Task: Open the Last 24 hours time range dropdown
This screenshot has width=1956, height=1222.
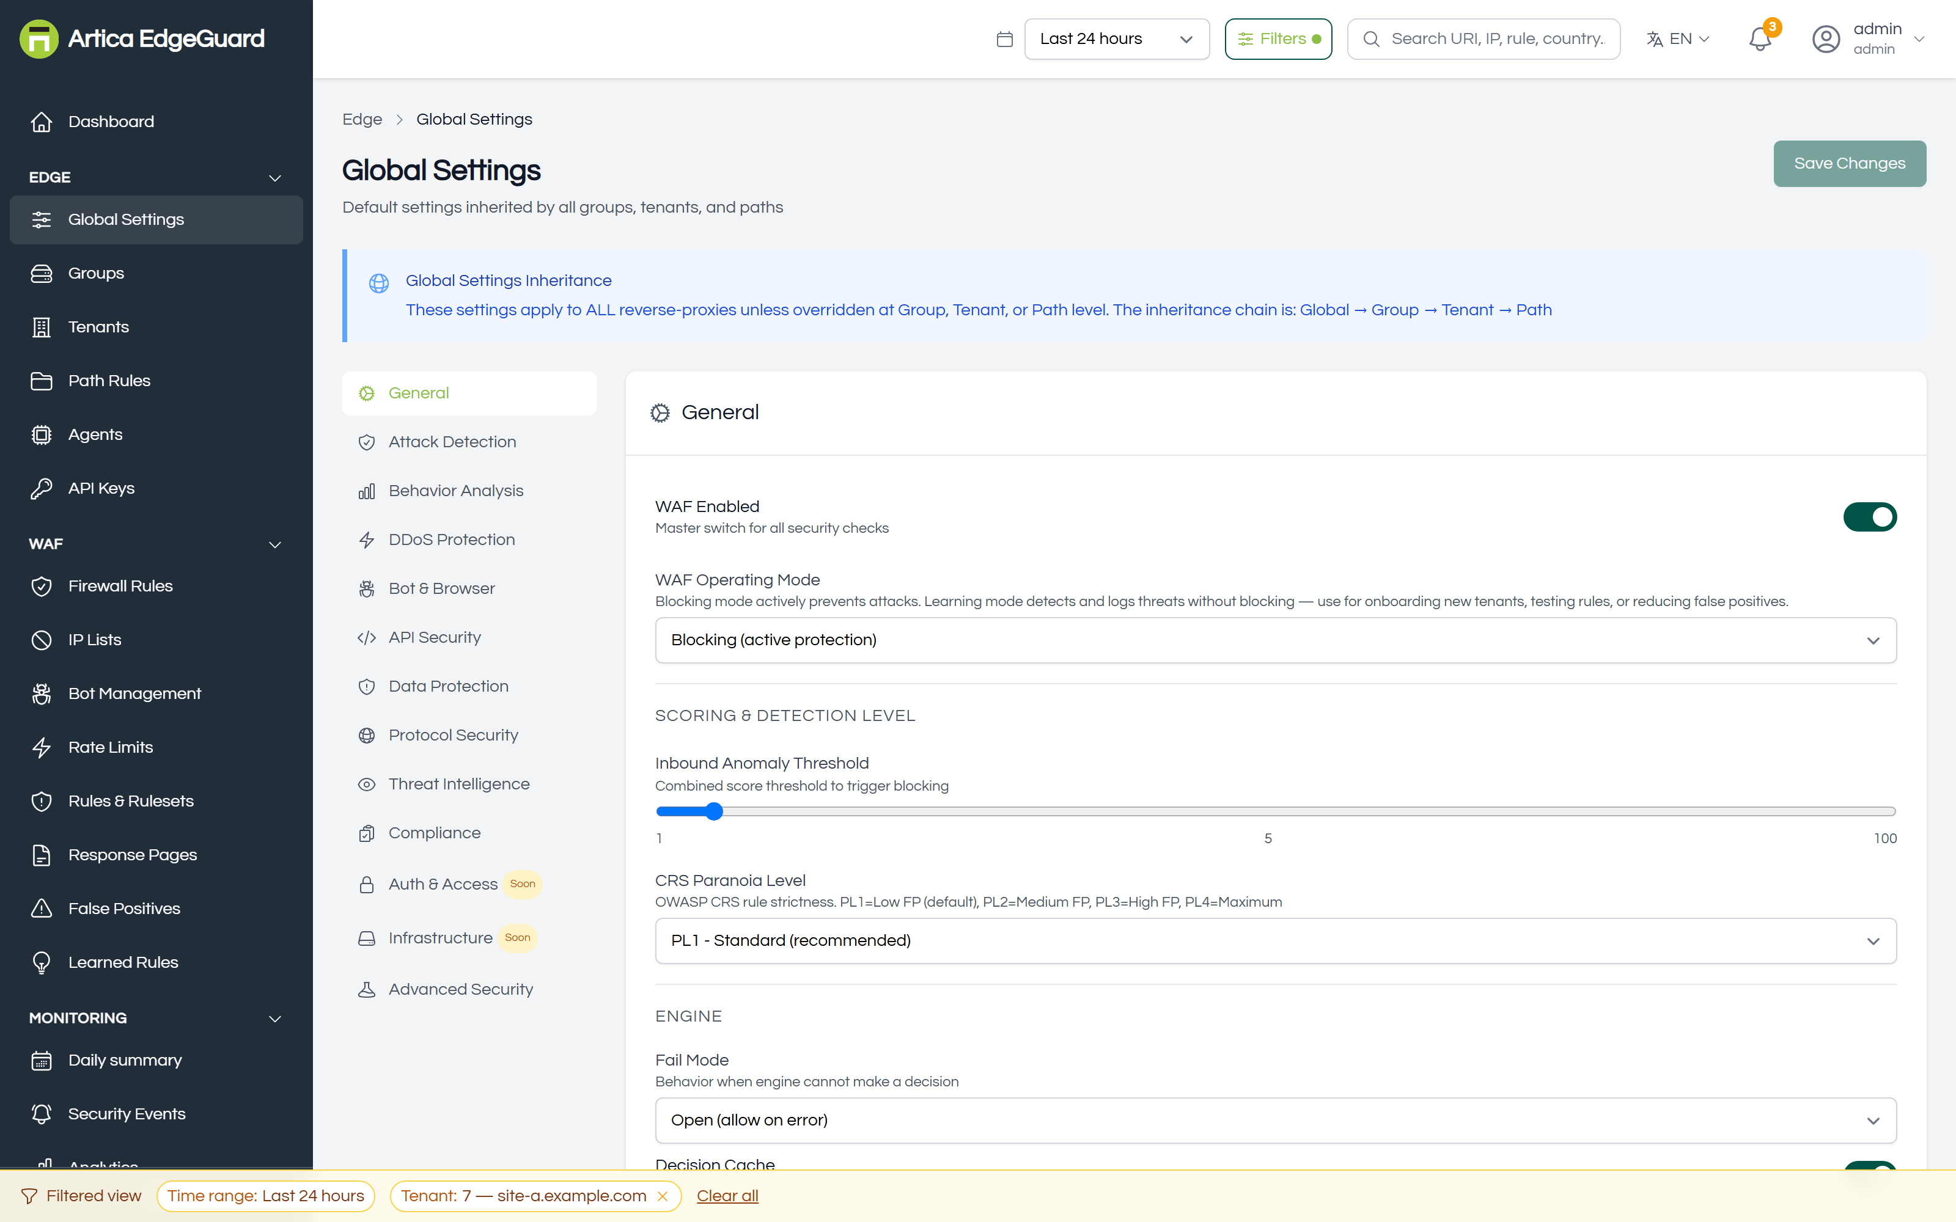Action: coord(1116,38)
